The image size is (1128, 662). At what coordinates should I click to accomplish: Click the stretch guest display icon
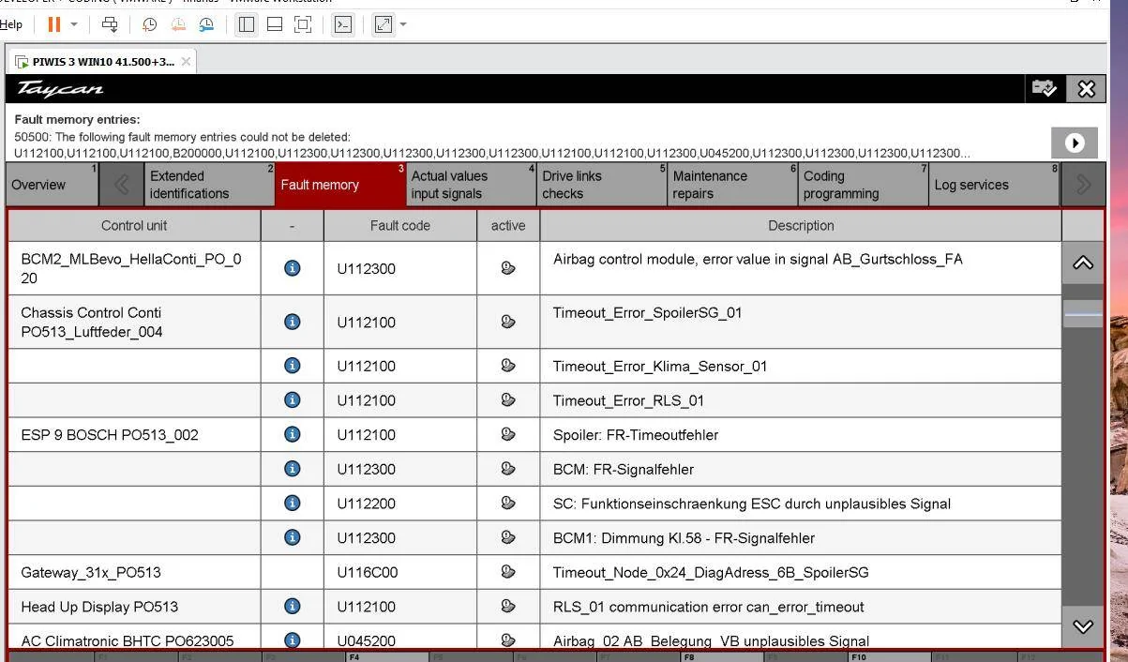[384, 24]
